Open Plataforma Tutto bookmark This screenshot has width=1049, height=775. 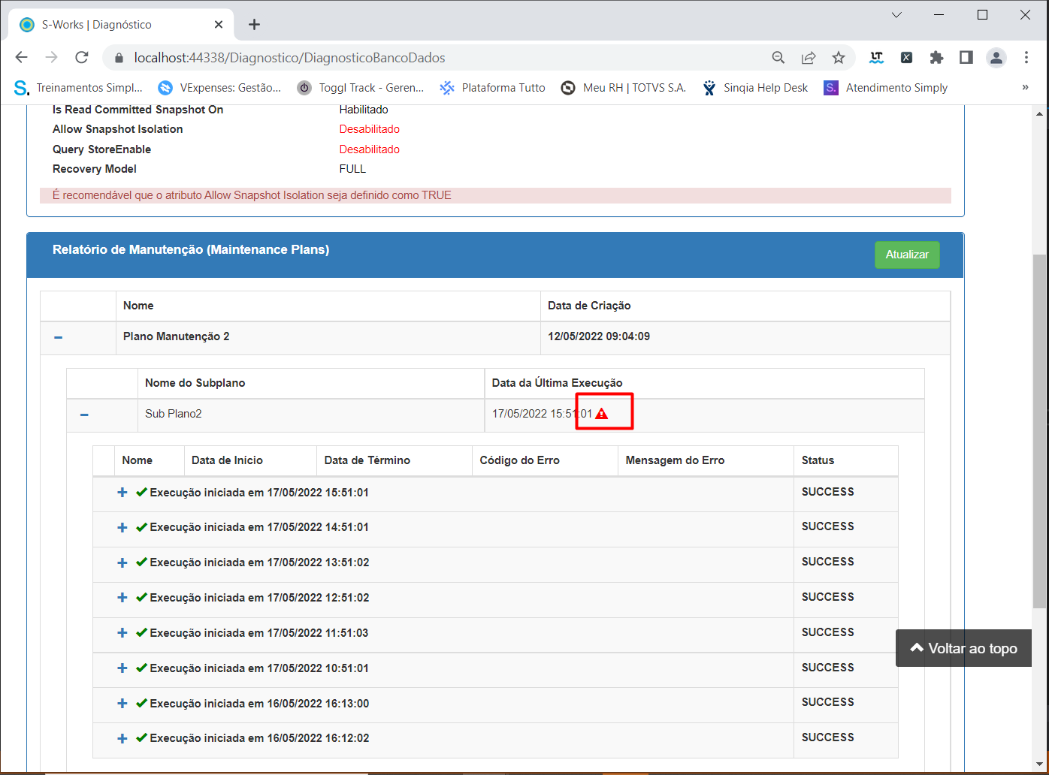coord(493,88)
